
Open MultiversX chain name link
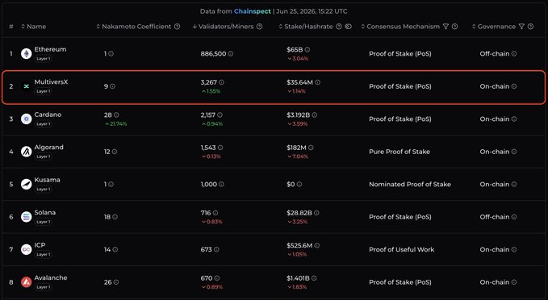[x=51, y=81]
